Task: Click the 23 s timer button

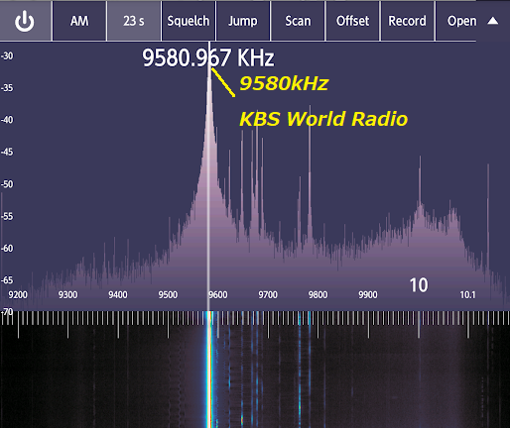Action: click(x=134, y=21)
